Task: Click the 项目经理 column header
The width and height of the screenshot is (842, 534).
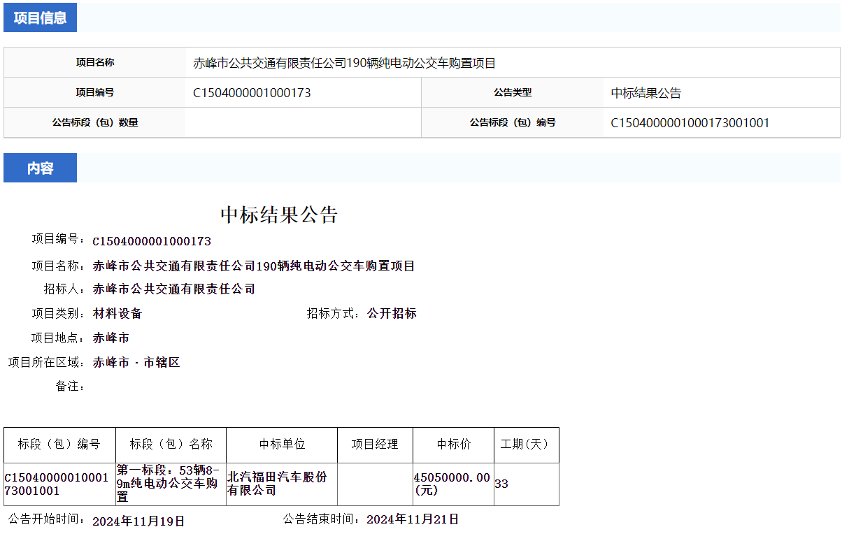Action: pyautogui.click(x=375, y=445)
